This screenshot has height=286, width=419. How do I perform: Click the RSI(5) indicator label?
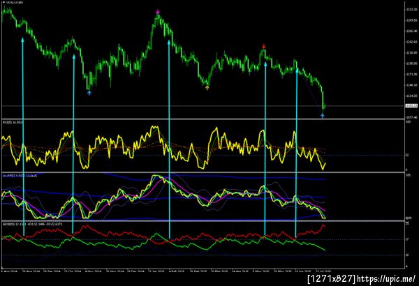pyautogui.click(x=13, y=122)
